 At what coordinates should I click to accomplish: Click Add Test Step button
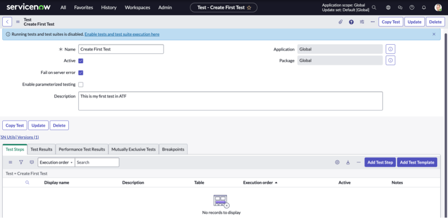pyautogui.click(x=380, y=162)
